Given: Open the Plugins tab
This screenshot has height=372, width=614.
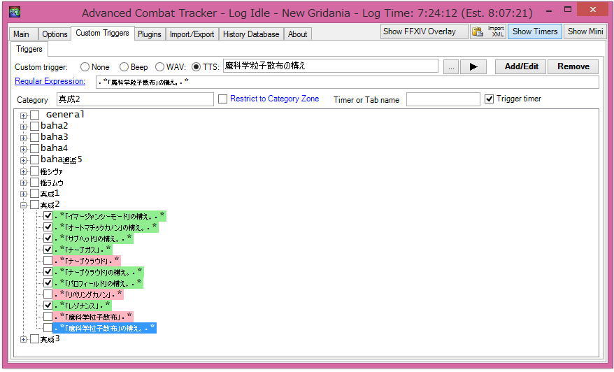Looking at the screenshot, I should (149, 34).
